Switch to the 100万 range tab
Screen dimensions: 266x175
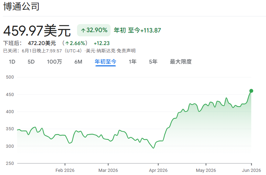(x=54, y=62)
